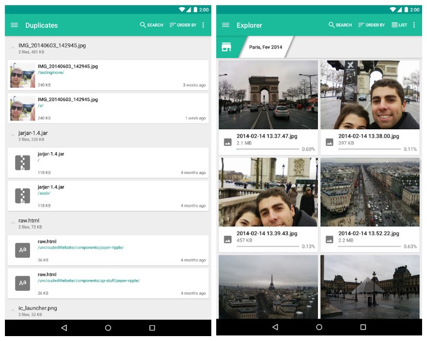Open hamburger menu in Duplicates screen
The image size is (427, 341).
[x=14, y=25]
